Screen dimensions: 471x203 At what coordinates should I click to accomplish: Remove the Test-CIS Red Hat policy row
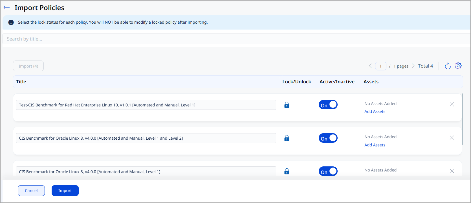click(x=452, y=104)
